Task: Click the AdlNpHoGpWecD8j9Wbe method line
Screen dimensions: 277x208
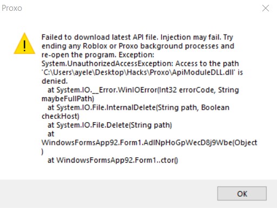Action: pyautogui.click(x=149, y=143)
